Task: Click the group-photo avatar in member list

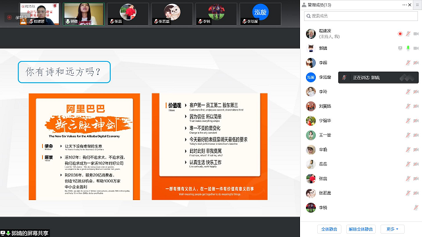Action: pyautogui.click(x=311, y=107)
